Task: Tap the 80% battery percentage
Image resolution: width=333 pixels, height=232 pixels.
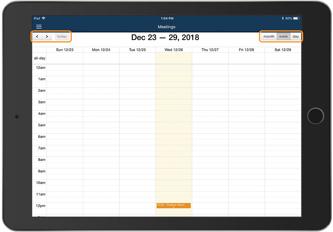Action: (x=289, y=19)
